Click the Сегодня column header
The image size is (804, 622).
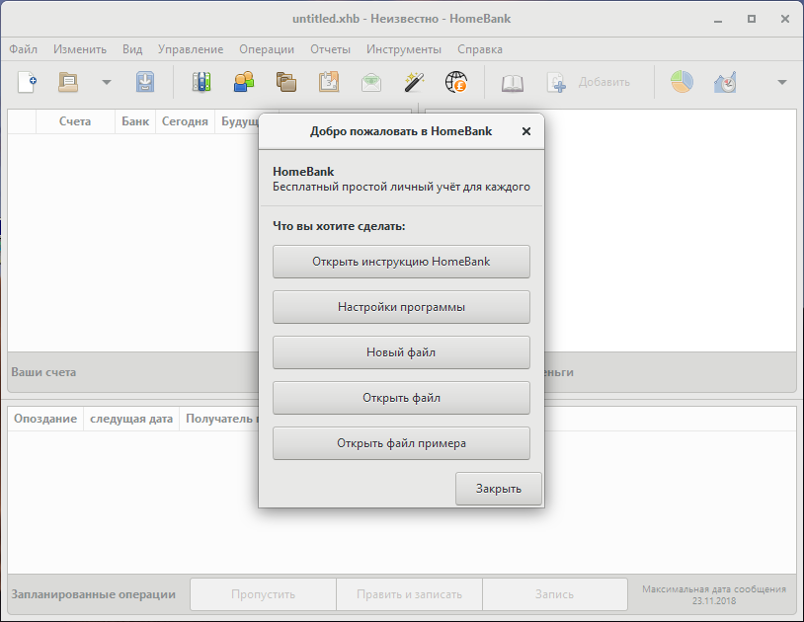pos(185,121)
